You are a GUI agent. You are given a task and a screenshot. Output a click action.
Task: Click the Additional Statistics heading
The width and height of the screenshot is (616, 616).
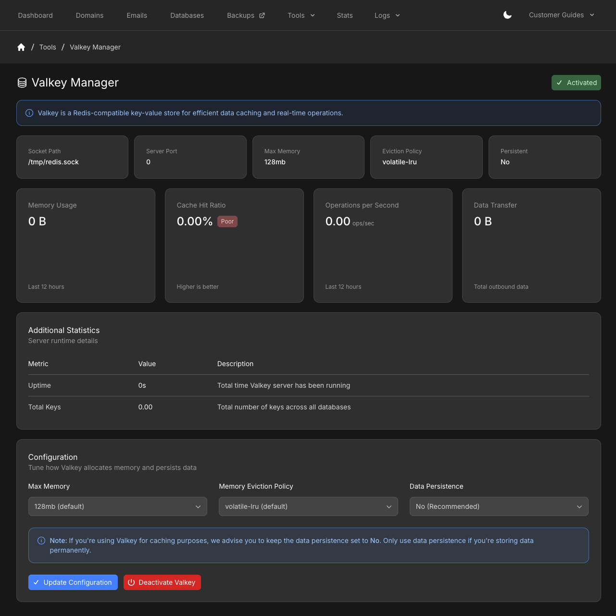pos(64,330)
